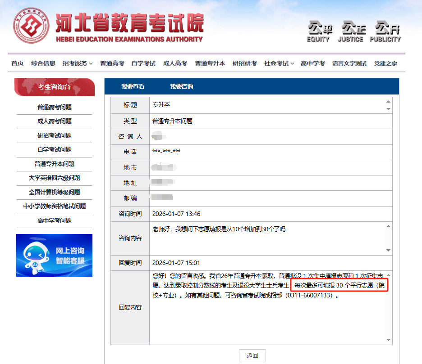The image size is (422, 364).
Task: Expand the 招考服务 navigation dropdown
Action: (78, 63)
